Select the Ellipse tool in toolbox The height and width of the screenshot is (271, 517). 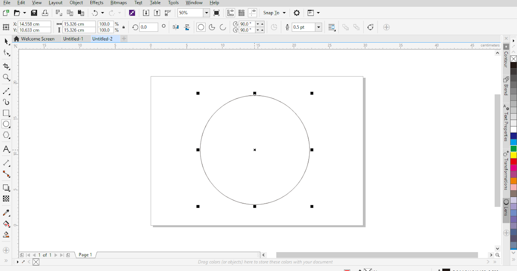tap(6, 124)
